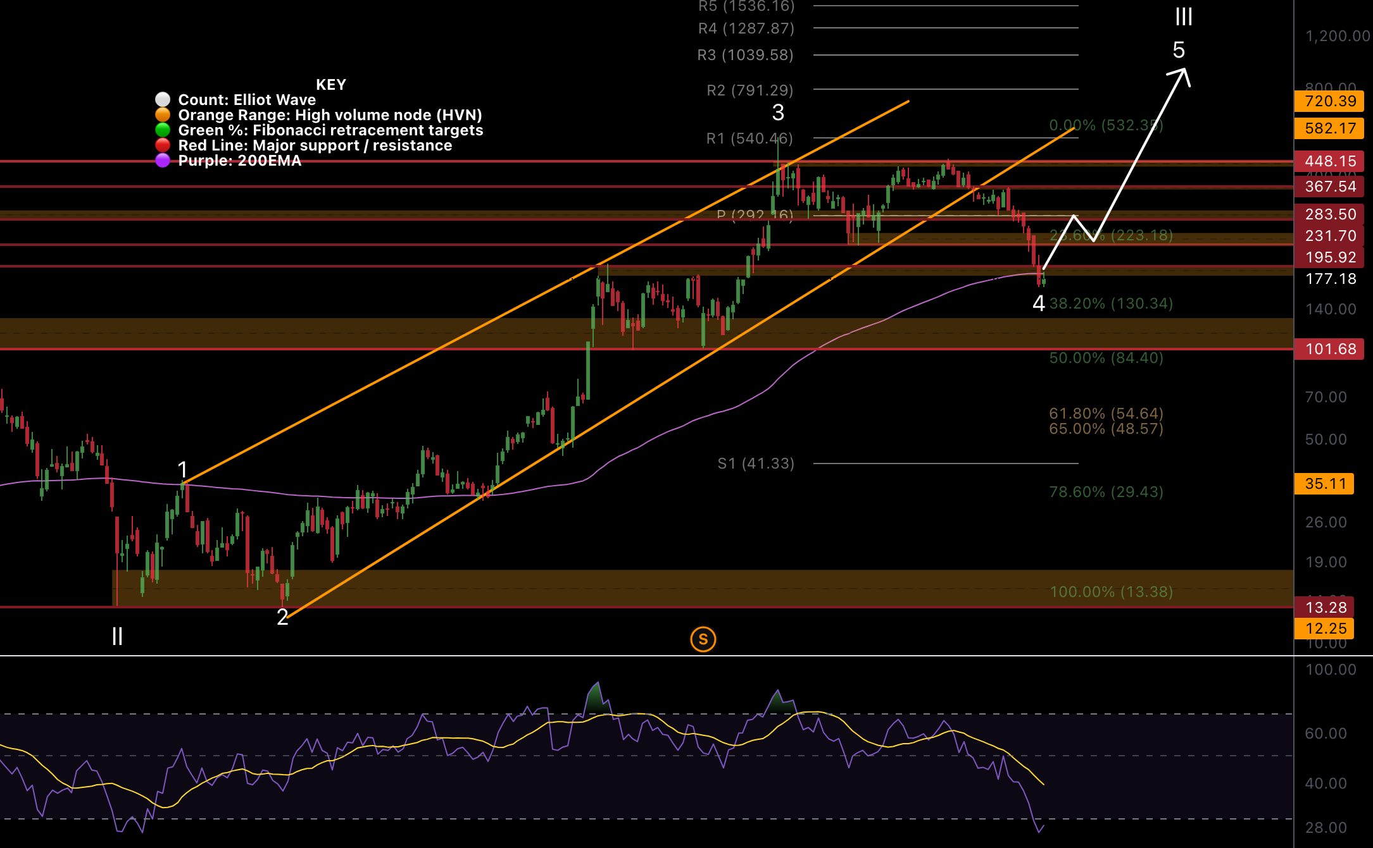
Task: Select the 50.00% (84.40) Fibonacci label
Action: tap(1106, 358)
